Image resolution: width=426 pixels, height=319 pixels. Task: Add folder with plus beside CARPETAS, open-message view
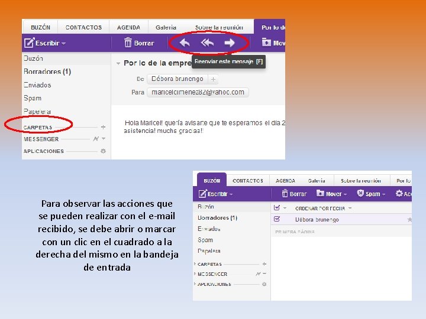[103, 127]
